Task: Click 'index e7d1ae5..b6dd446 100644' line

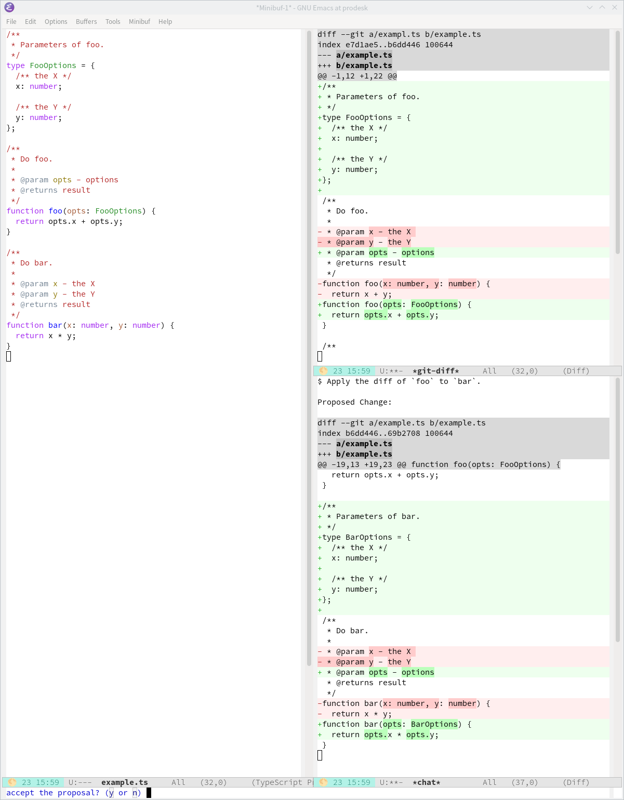Action: point(385,45)
